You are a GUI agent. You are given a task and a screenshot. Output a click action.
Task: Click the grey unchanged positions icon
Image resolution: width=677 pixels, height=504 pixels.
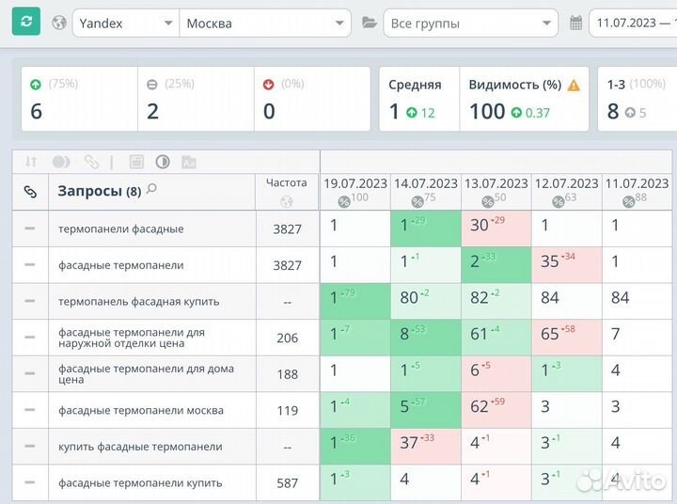152,85
